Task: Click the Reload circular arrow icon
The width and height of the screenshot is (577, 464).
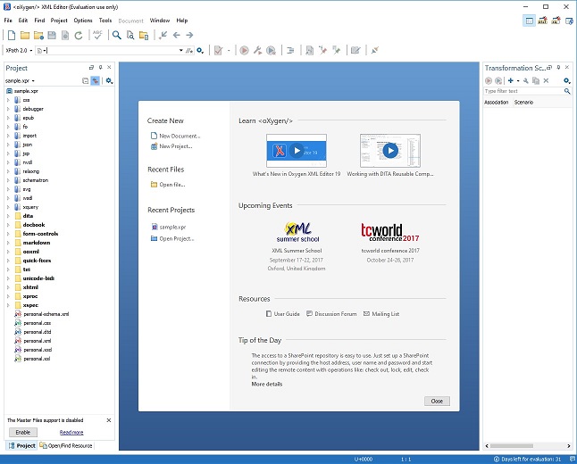Action: 79,36
